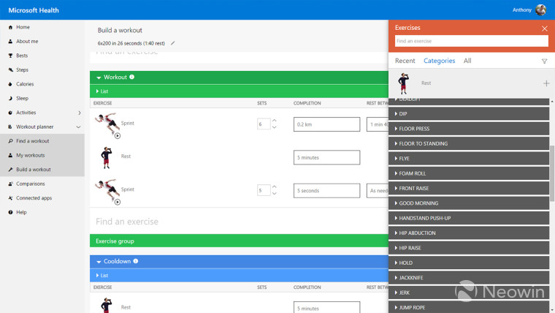Open Steps in sidebar
Viewport: 555px width, 313px height.
point(22,69)
